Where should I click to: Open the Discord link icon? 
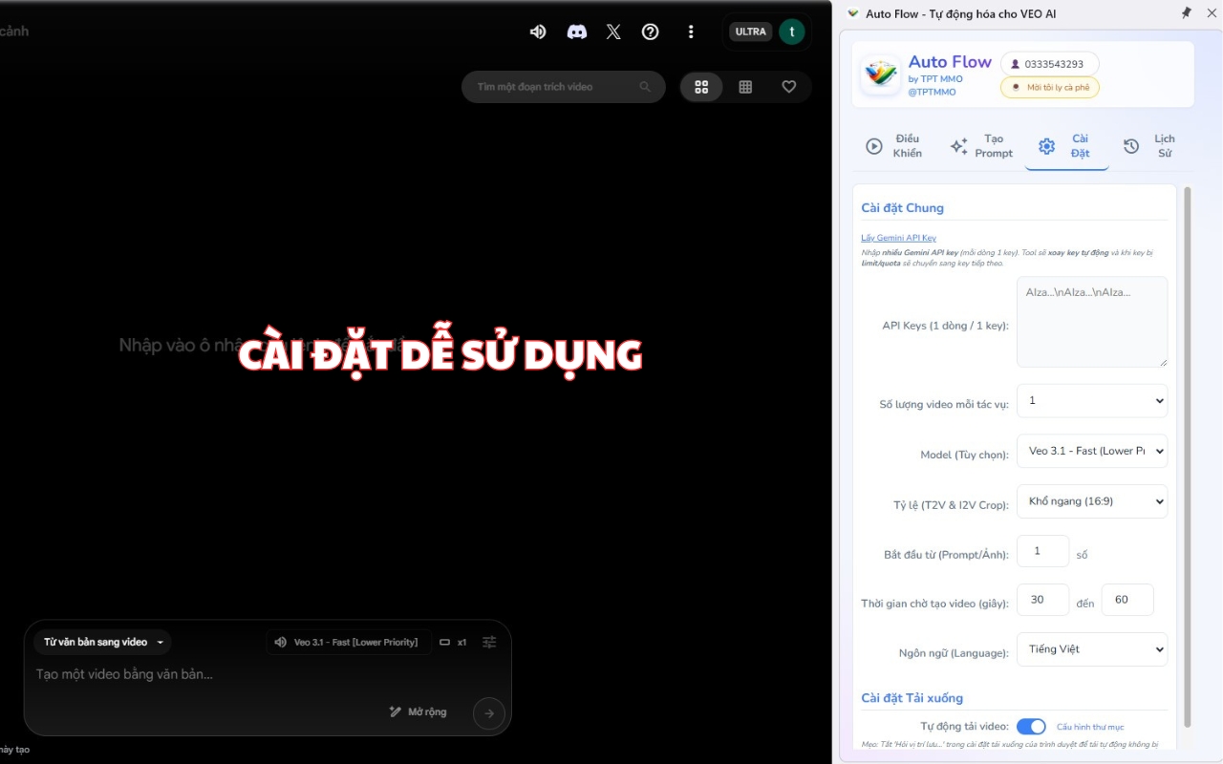tap(576, 32)
